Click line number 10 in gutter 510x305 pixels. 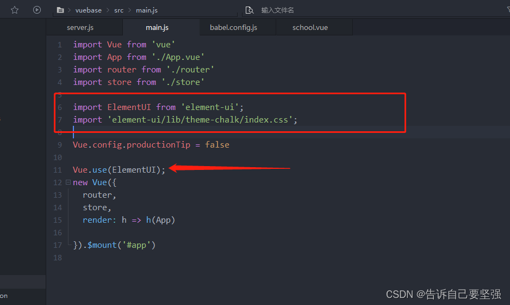point(58,157)
